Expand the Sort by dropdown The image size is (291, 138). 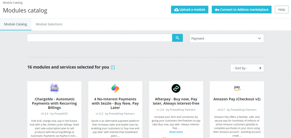[247, 68]
